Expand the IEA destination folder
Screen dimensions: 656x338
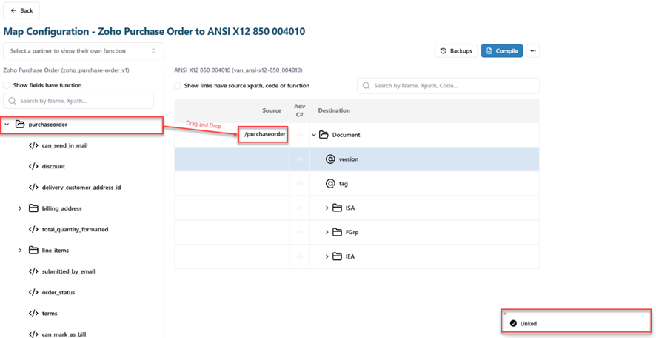[327, 256]
